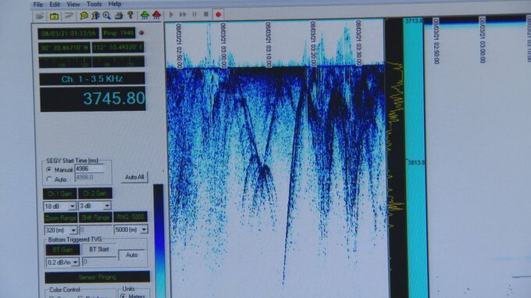Click the printer icon in toolbar
This screenshot has width=531, height=298.
tap(119, 16)
